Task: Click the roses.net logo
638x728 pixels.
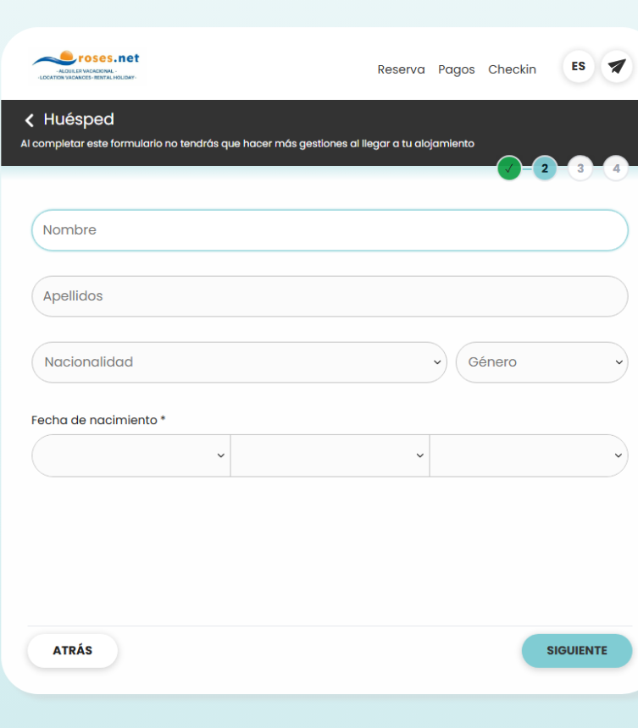Action: tap(86, 65)
